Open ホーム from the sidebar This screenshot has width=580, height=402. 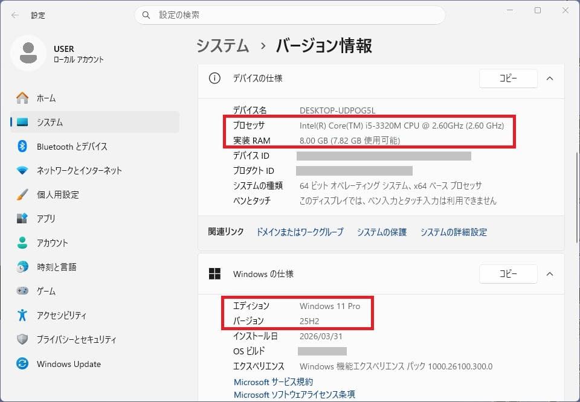tap(46, 98)
